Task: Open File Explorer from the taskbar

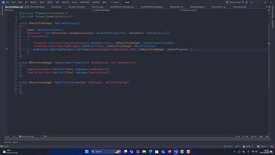Action: click(144, 152)
